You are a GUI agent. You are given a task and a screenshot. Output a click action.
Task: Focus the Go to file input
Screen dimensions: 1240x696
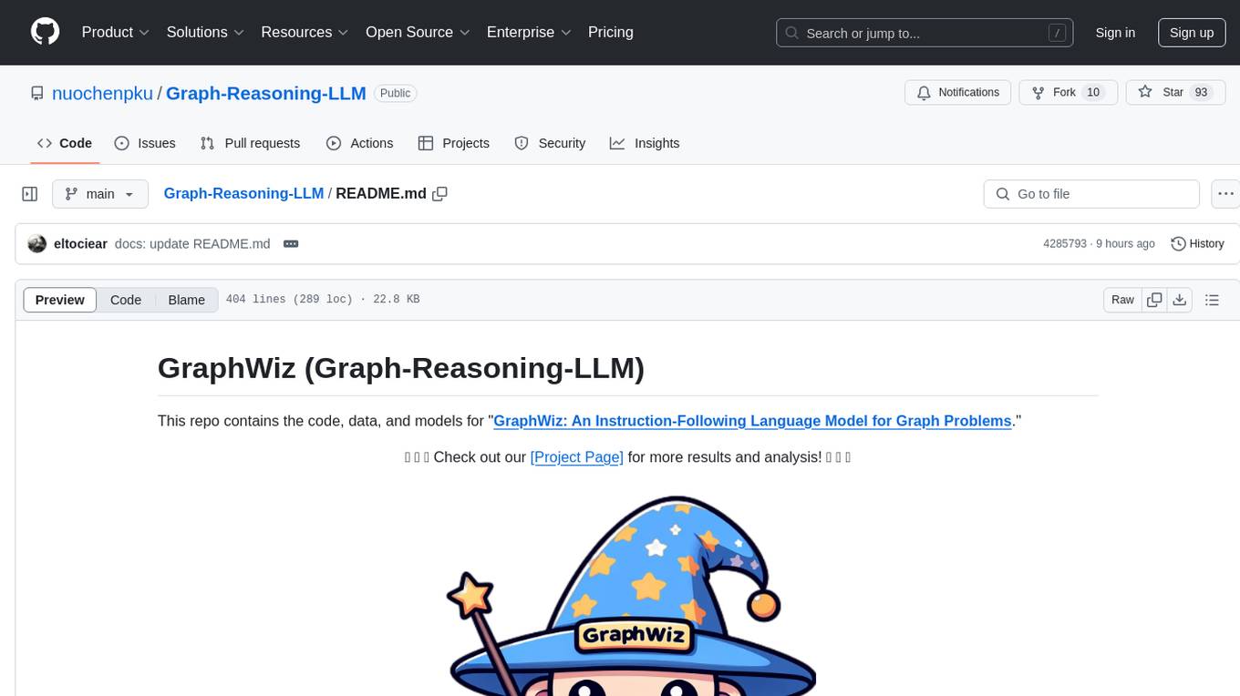tap(1091, 194)
